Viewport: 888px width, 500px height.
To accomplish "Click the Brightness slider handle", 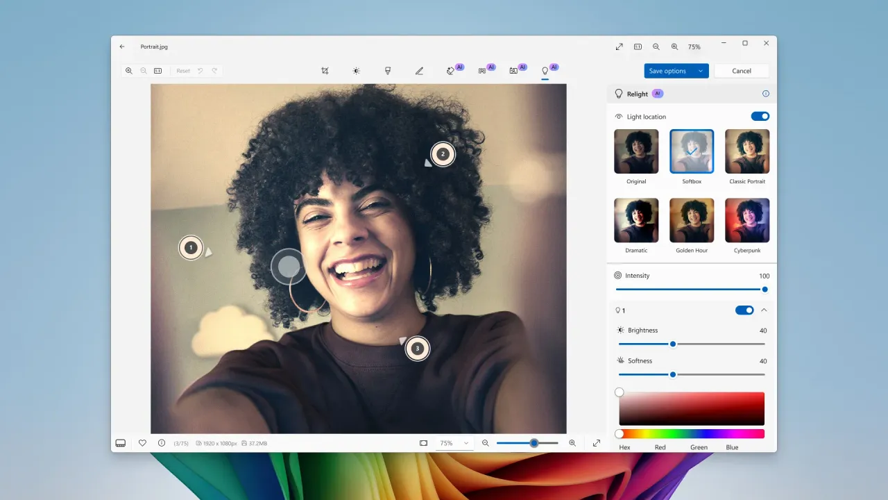I will pos(673,344).
